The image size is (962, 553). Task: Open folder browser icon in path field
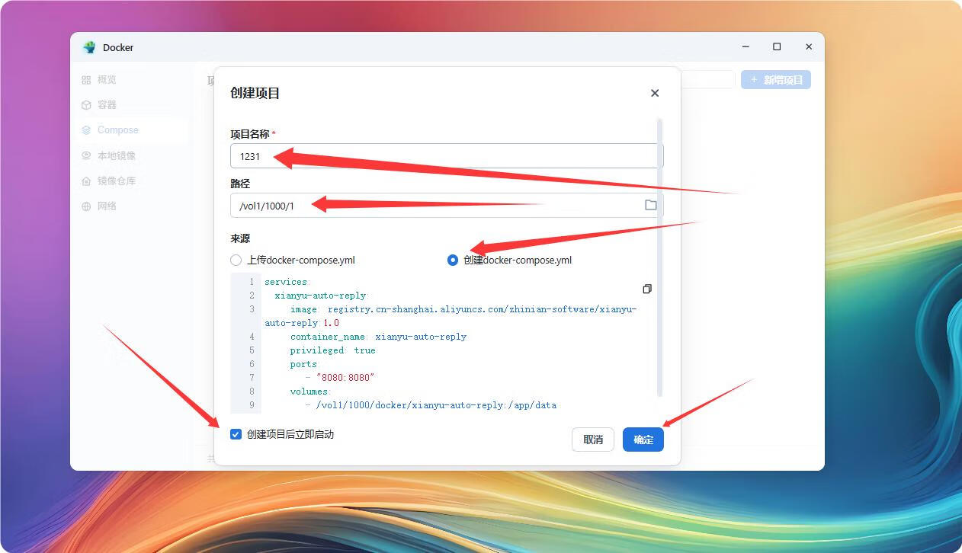650,206
